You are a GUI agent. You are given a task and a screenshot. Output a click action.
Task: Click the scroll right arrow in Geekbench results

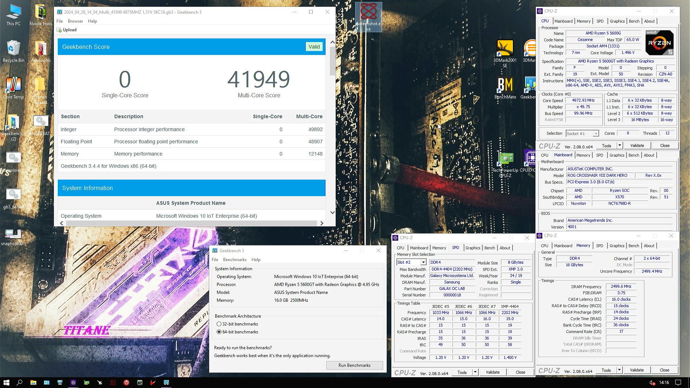pyautogui.click(x=322, y=223)
